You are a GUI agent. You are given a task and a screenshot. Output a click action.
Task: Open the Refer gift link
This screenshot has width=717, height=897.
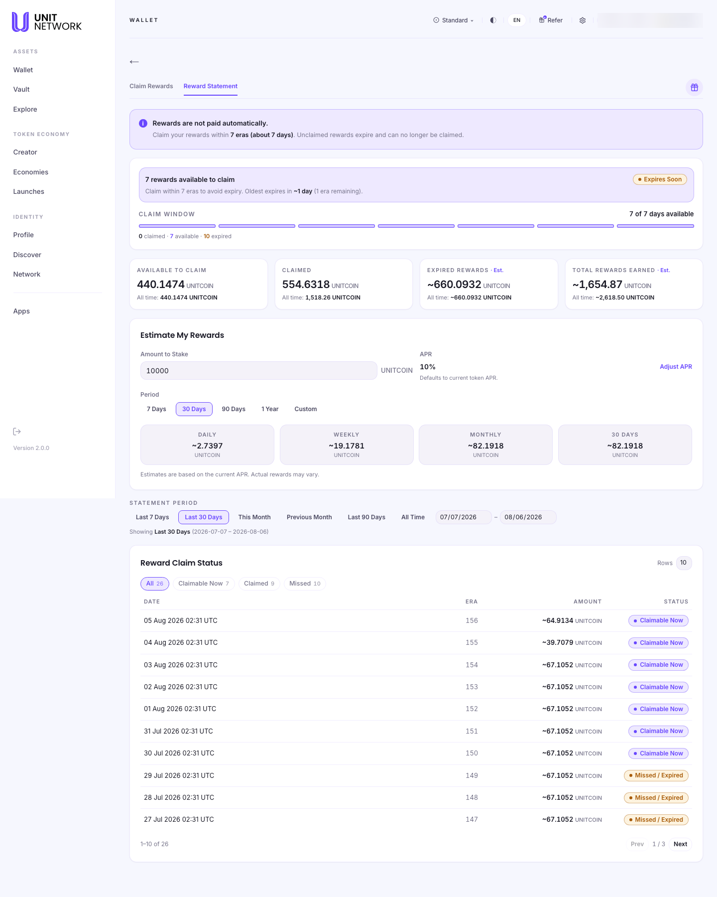click(551, 20)
